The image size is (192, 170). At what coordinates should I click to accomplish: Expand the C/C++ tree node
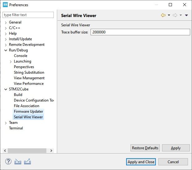[x=6, y=28]
